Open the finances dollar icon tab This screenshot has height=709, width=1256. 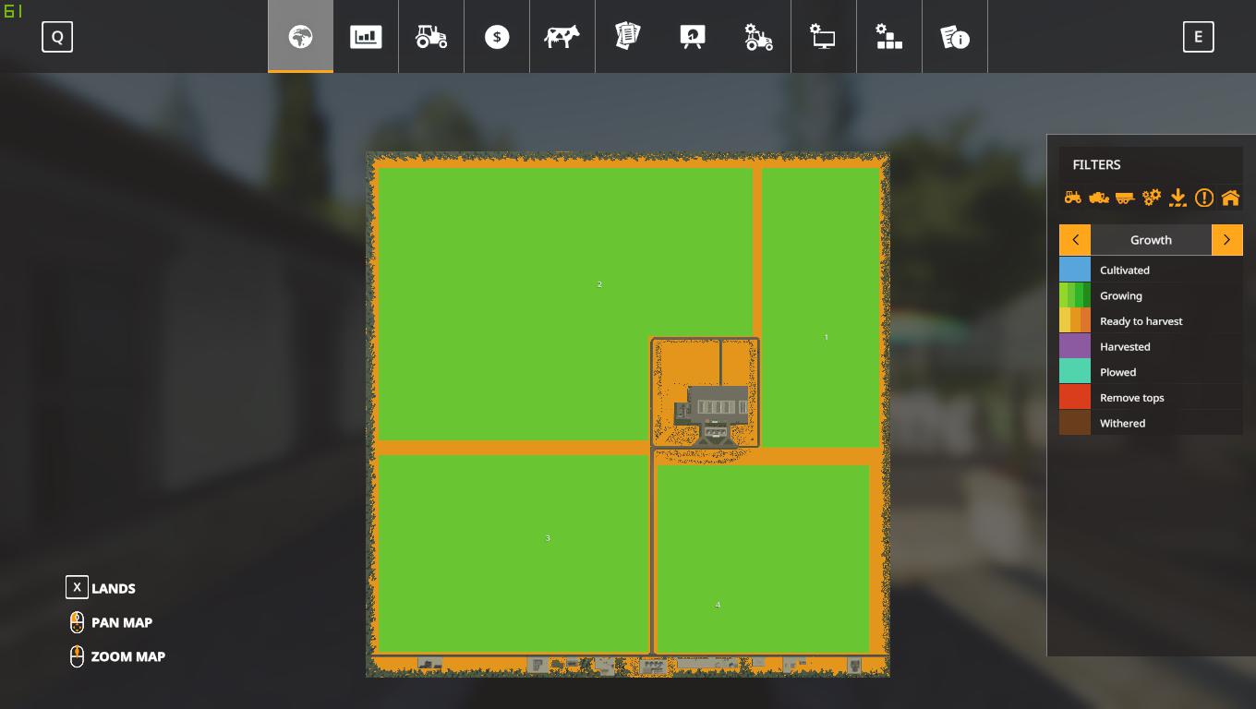click(x=497, y=37)
